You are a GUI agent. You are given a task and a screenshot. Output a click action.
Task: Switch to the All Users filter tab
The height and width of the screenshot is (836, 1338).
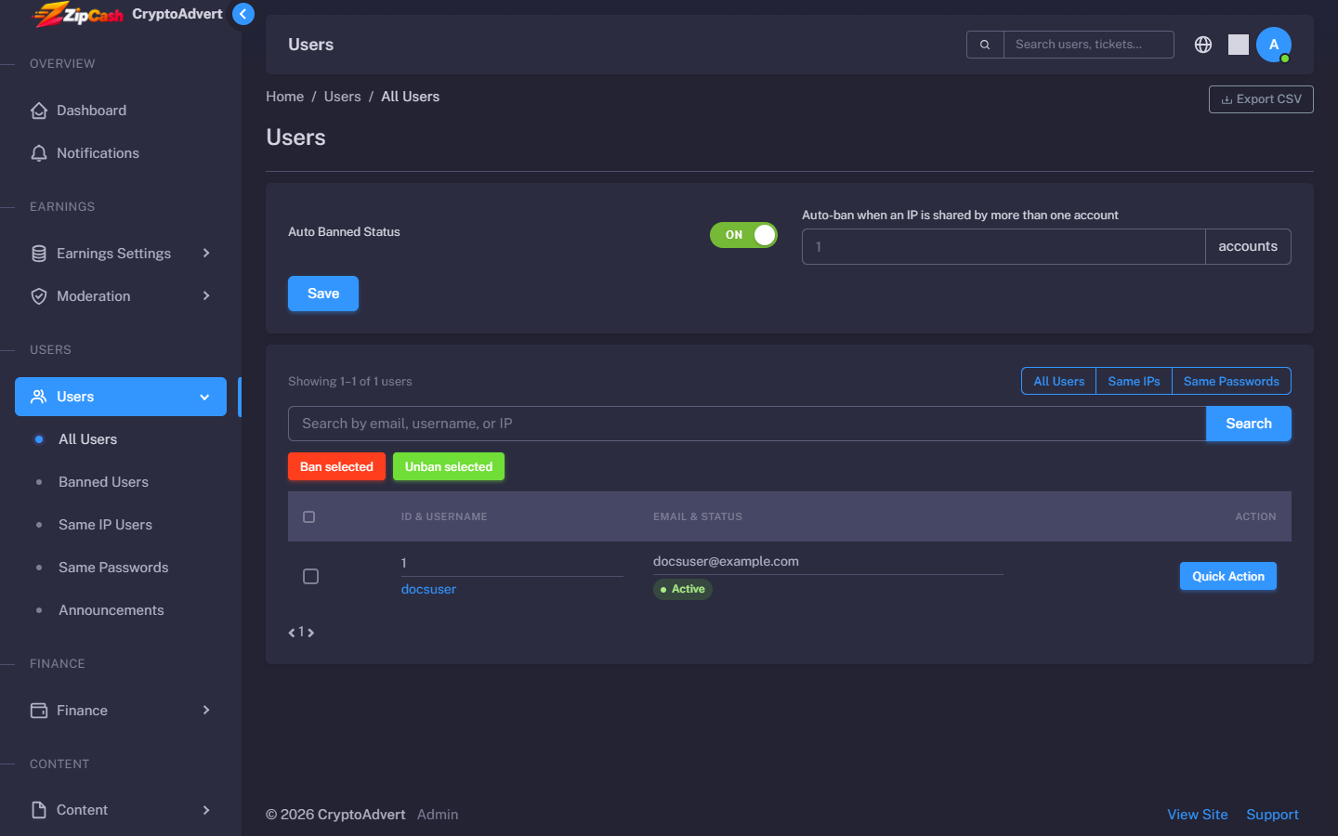click(1059, 382)
